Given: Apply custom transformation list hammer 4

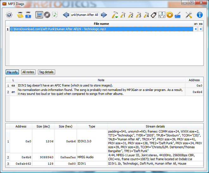Looking at the screenshot, I should click(146, 15).
